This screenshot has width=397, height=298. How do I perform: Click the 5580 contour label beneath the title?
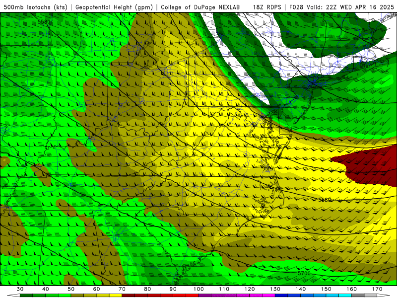[x=44, y=22]
